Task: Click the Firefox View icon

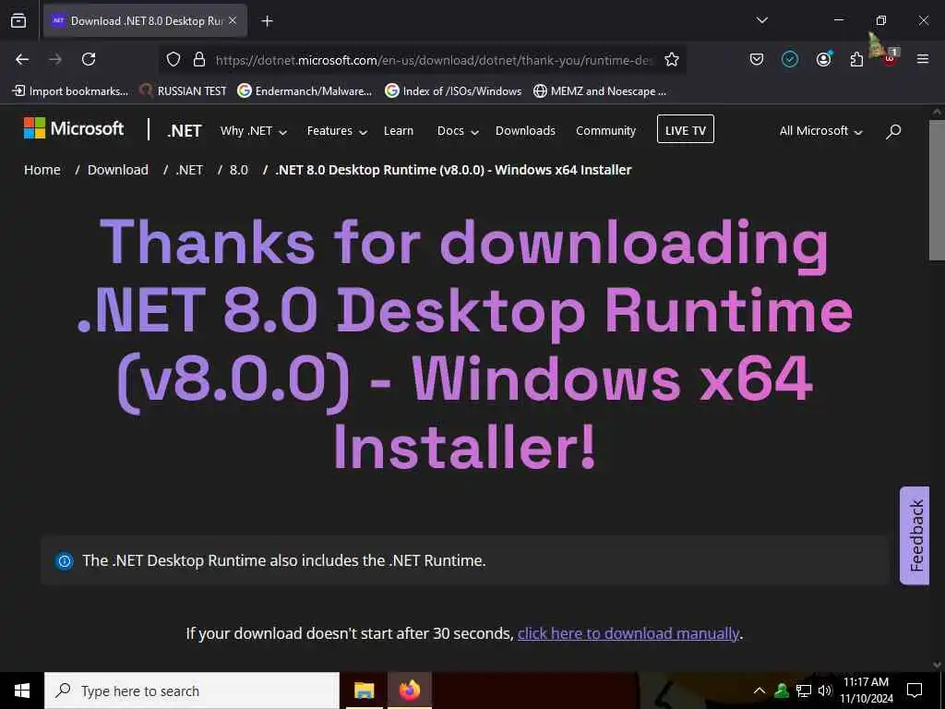Action: click(18, 21)
